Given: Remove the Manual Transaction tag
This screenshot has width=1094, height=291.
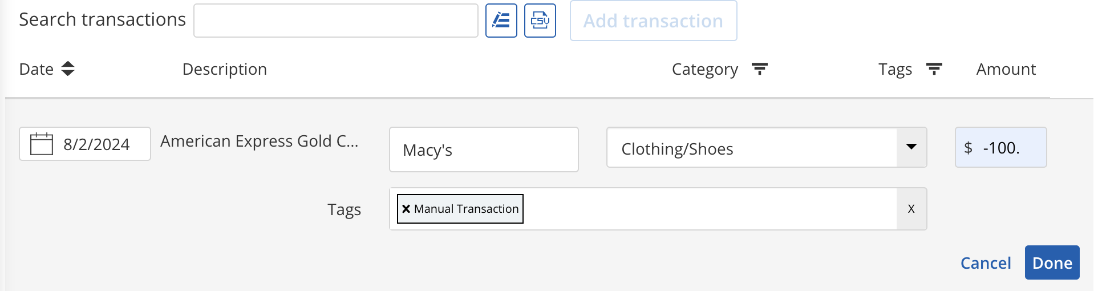Looking at the screenshot, I should click(x=406, y=209).
